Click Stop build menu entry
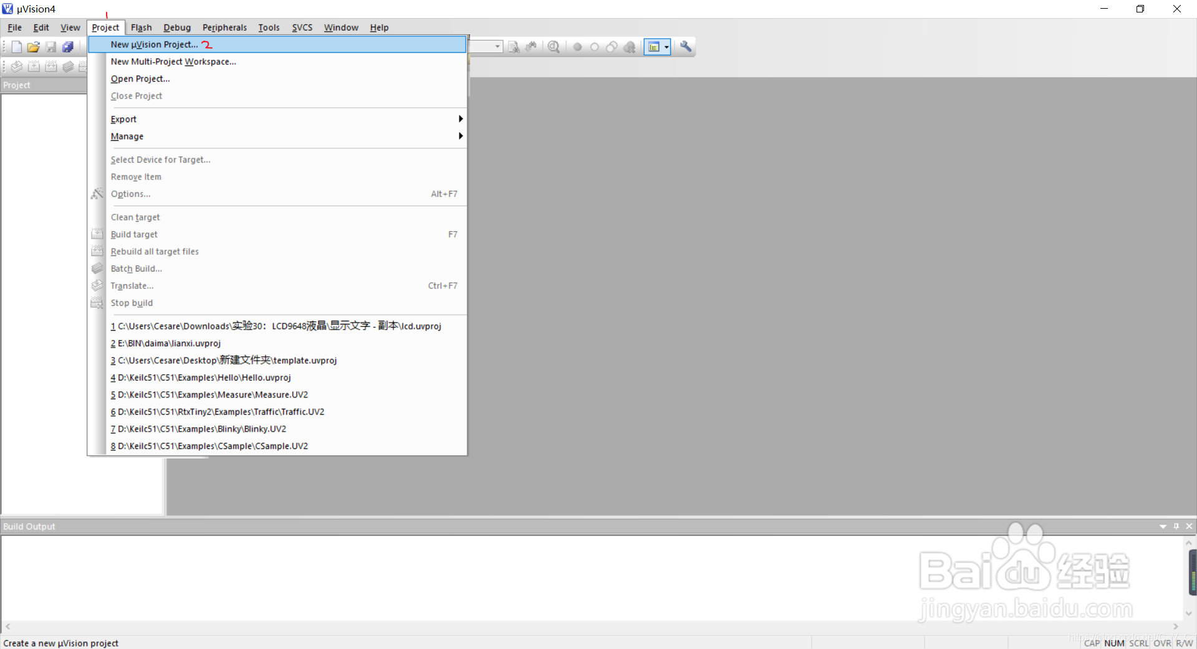This screenshot has height=649, width=1197. tap(277, 303)
